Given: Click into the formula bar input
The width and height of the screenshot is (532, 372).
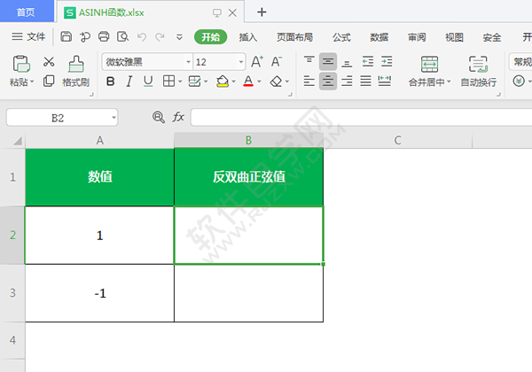Looking at the screenshot, I should click(x=361, y=117).
